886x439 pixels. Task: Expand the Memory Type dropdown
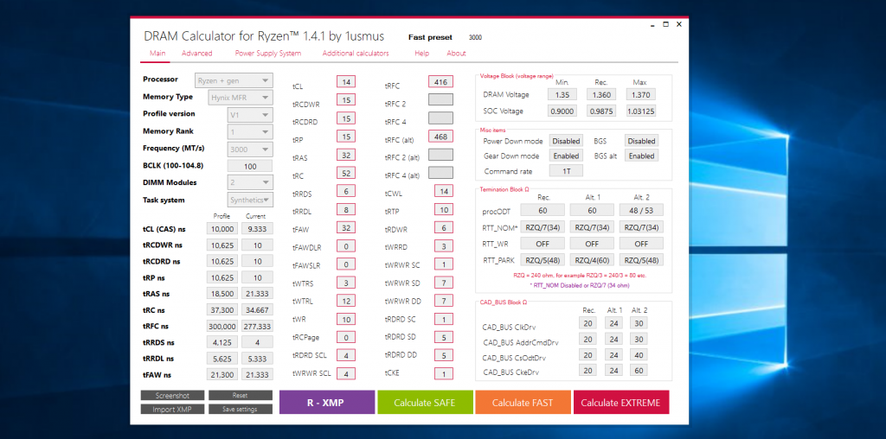[241, 97]
